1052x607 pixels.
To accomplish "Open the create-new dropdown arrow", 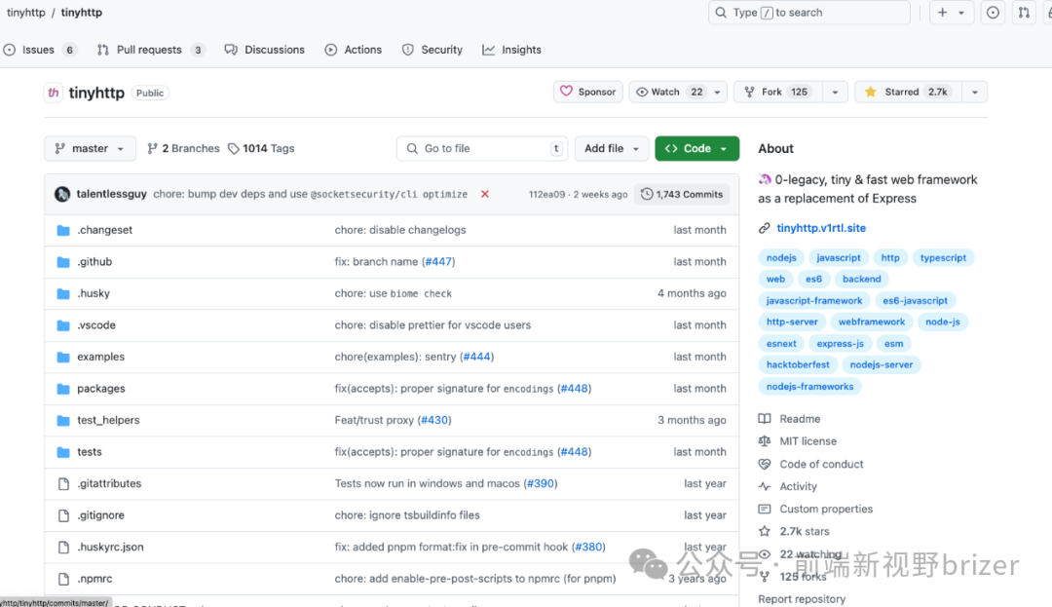I will coord(961,13).
